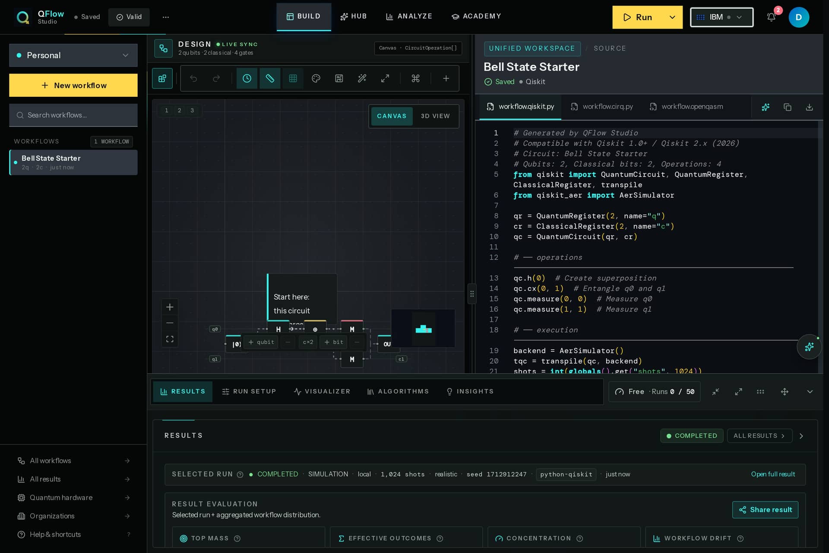This screenshot has width=829, height=553.
Task: Click the save image snapshot icon
Action: click(x=339, y=78)
